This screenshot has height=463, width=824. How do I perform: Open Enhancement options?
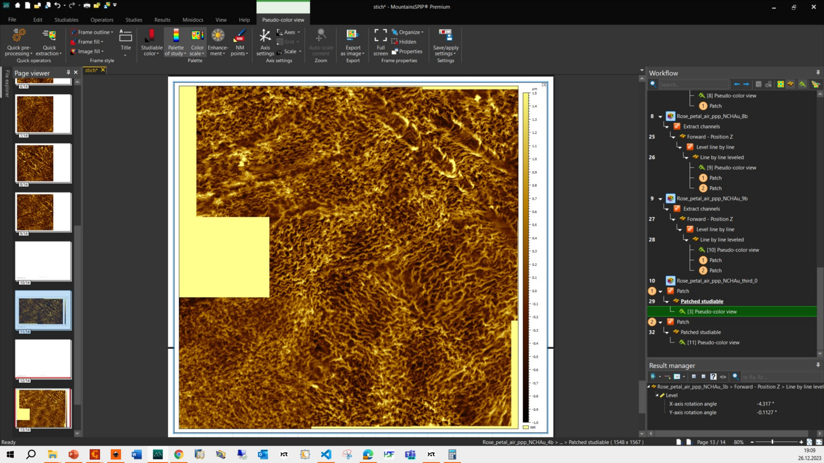pyautogui.click(x=218, y=42)
